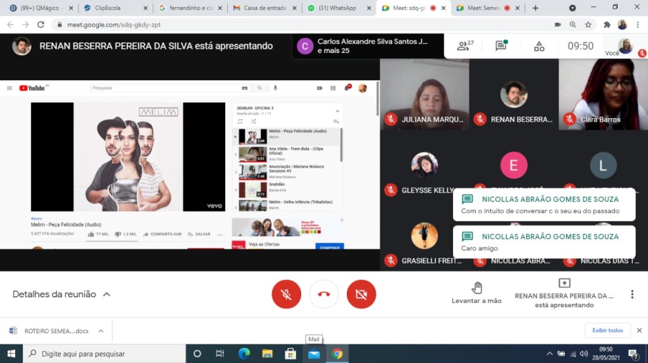The width and height of the screenshot is (648, 363).
Task: Switch to the ClipEscola tab
Action: pos(114,8)
